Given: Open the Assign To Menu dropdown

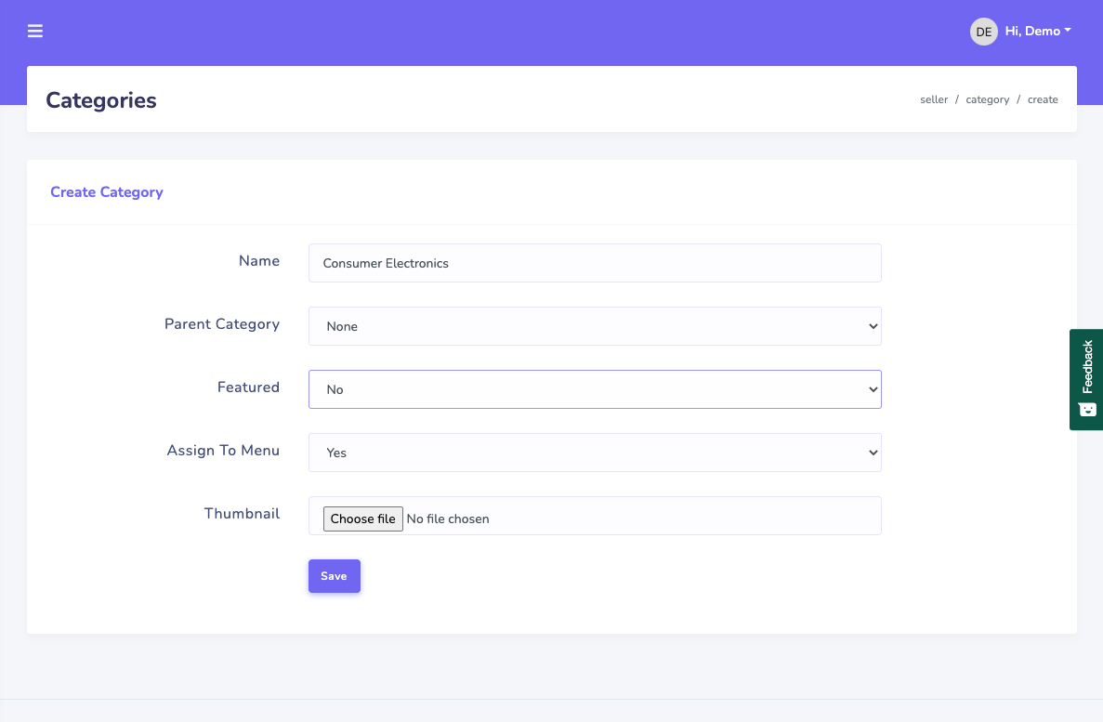Looking at the screenshot, I should (595, 453).
